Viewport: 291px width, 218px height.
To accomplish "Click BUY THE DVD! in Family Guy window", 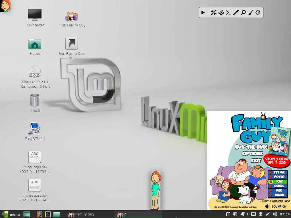I will pos(251,147).
